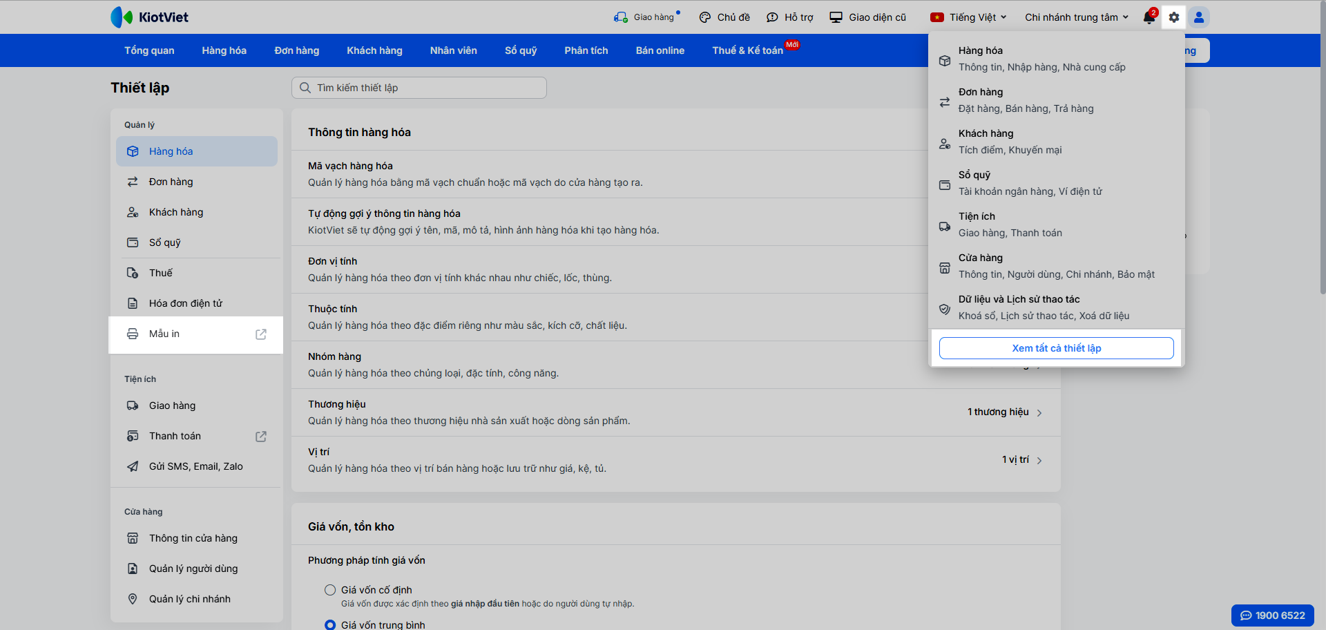This screenshot has width=1326, height=630.
Task: Open the Phân tích menu
Action: (586, 50)
